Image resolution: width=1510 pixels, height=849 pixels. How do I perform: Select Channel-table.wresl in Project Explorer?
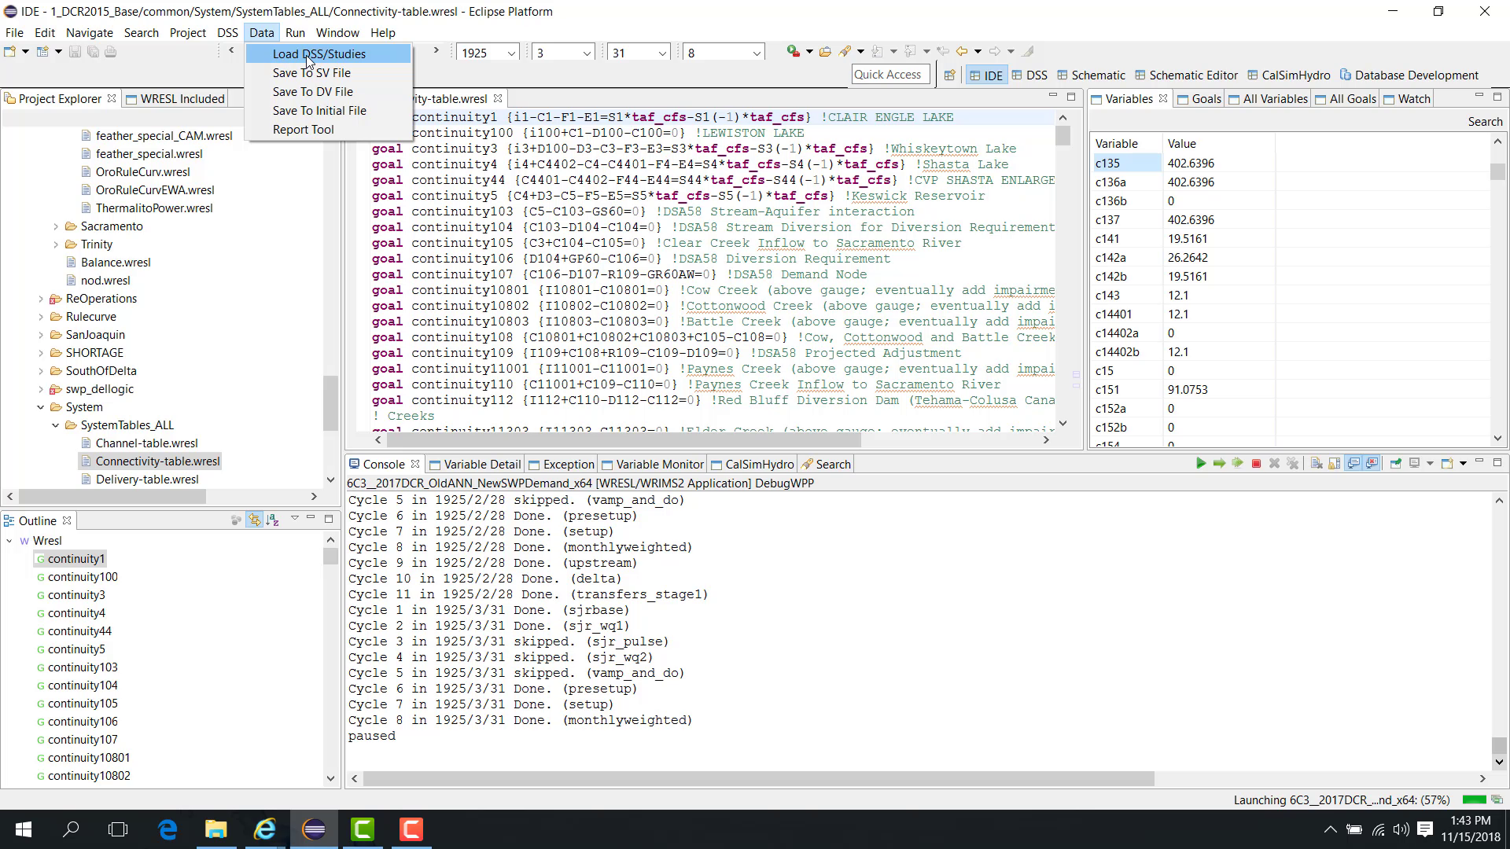coord(146,443)
